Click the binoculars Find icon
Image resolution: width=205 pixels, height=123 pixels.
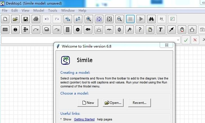click(151, 19)
